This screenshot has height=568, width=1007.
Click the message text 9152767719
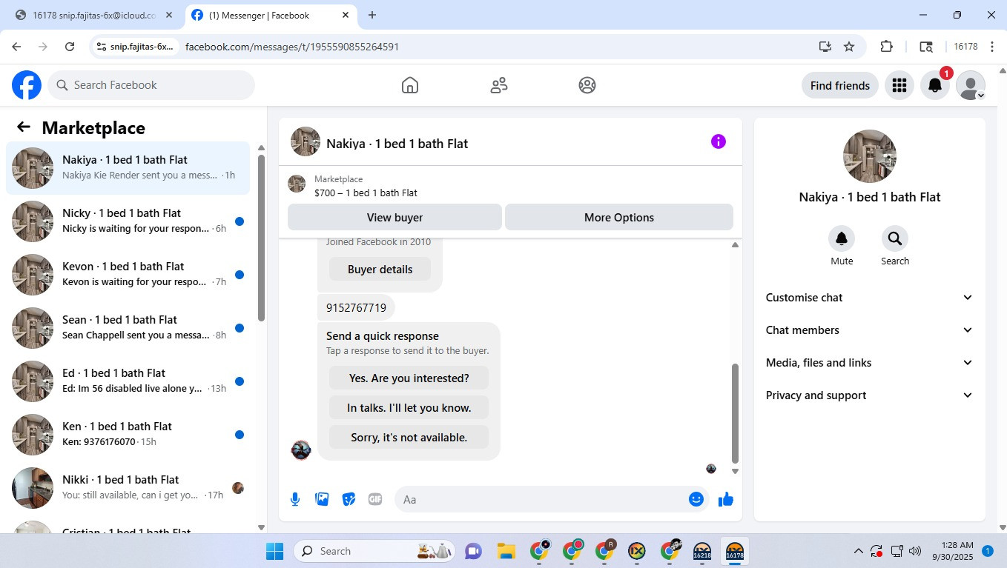(x=356, y=307)
